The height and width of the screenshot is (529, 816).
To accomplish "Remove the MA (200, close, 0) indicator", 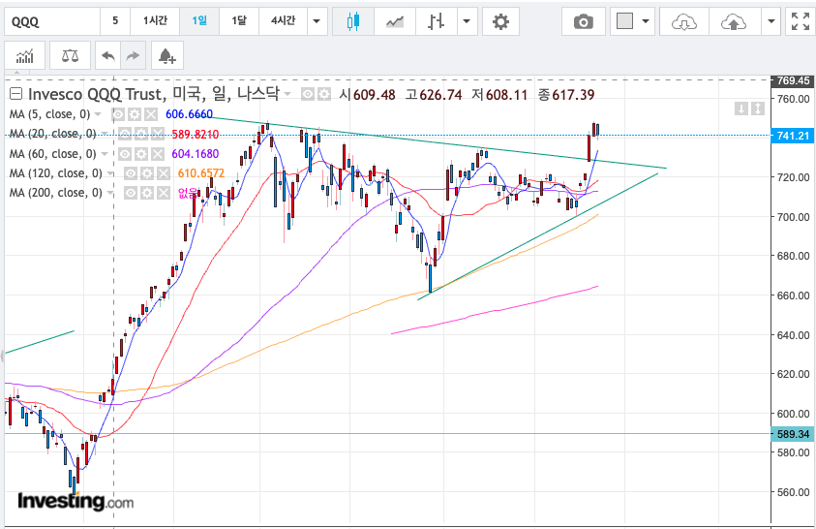I will 164,193.
